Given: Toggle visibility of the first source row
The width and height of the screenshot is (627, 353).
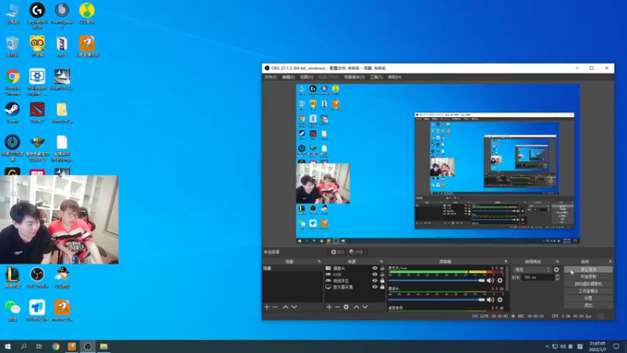Looking at the screenshot, I should point(375,268).
